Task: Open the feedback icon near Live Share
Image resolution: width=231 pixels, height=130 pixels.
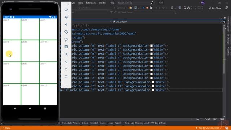Action: pos(226,8)
